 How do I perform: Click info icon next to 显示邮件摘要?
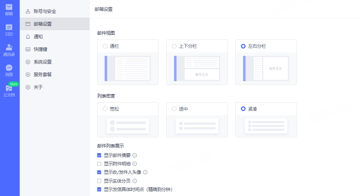point(135,155)
